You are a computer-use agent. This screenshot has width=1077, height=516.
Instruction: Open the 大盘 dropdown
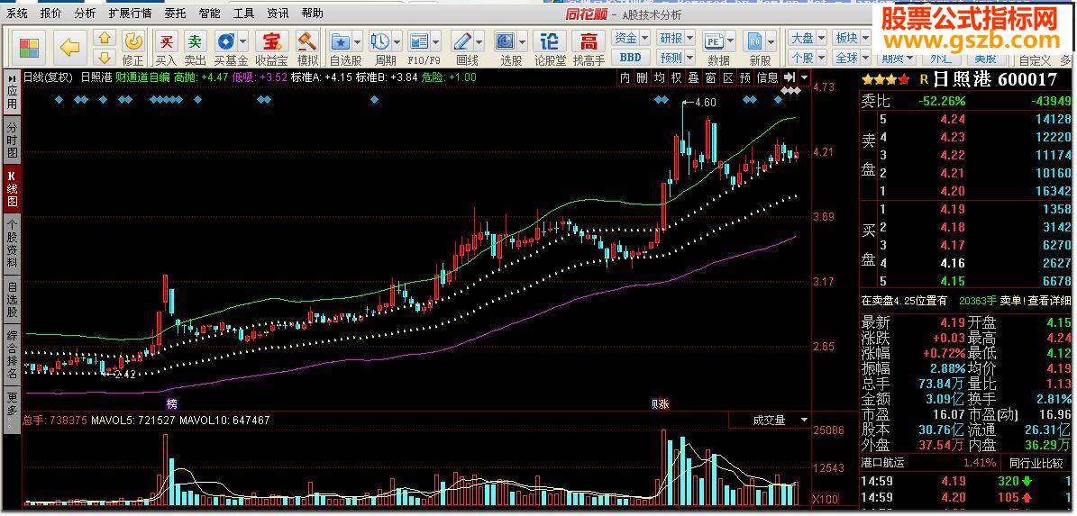(x=807, y=38)
